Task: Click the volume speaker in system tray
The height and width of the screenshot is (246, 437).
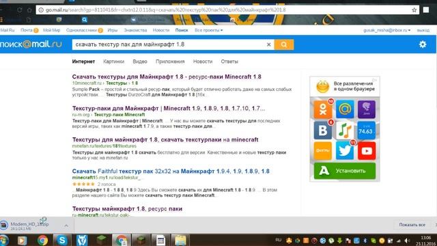Action: 407,241
